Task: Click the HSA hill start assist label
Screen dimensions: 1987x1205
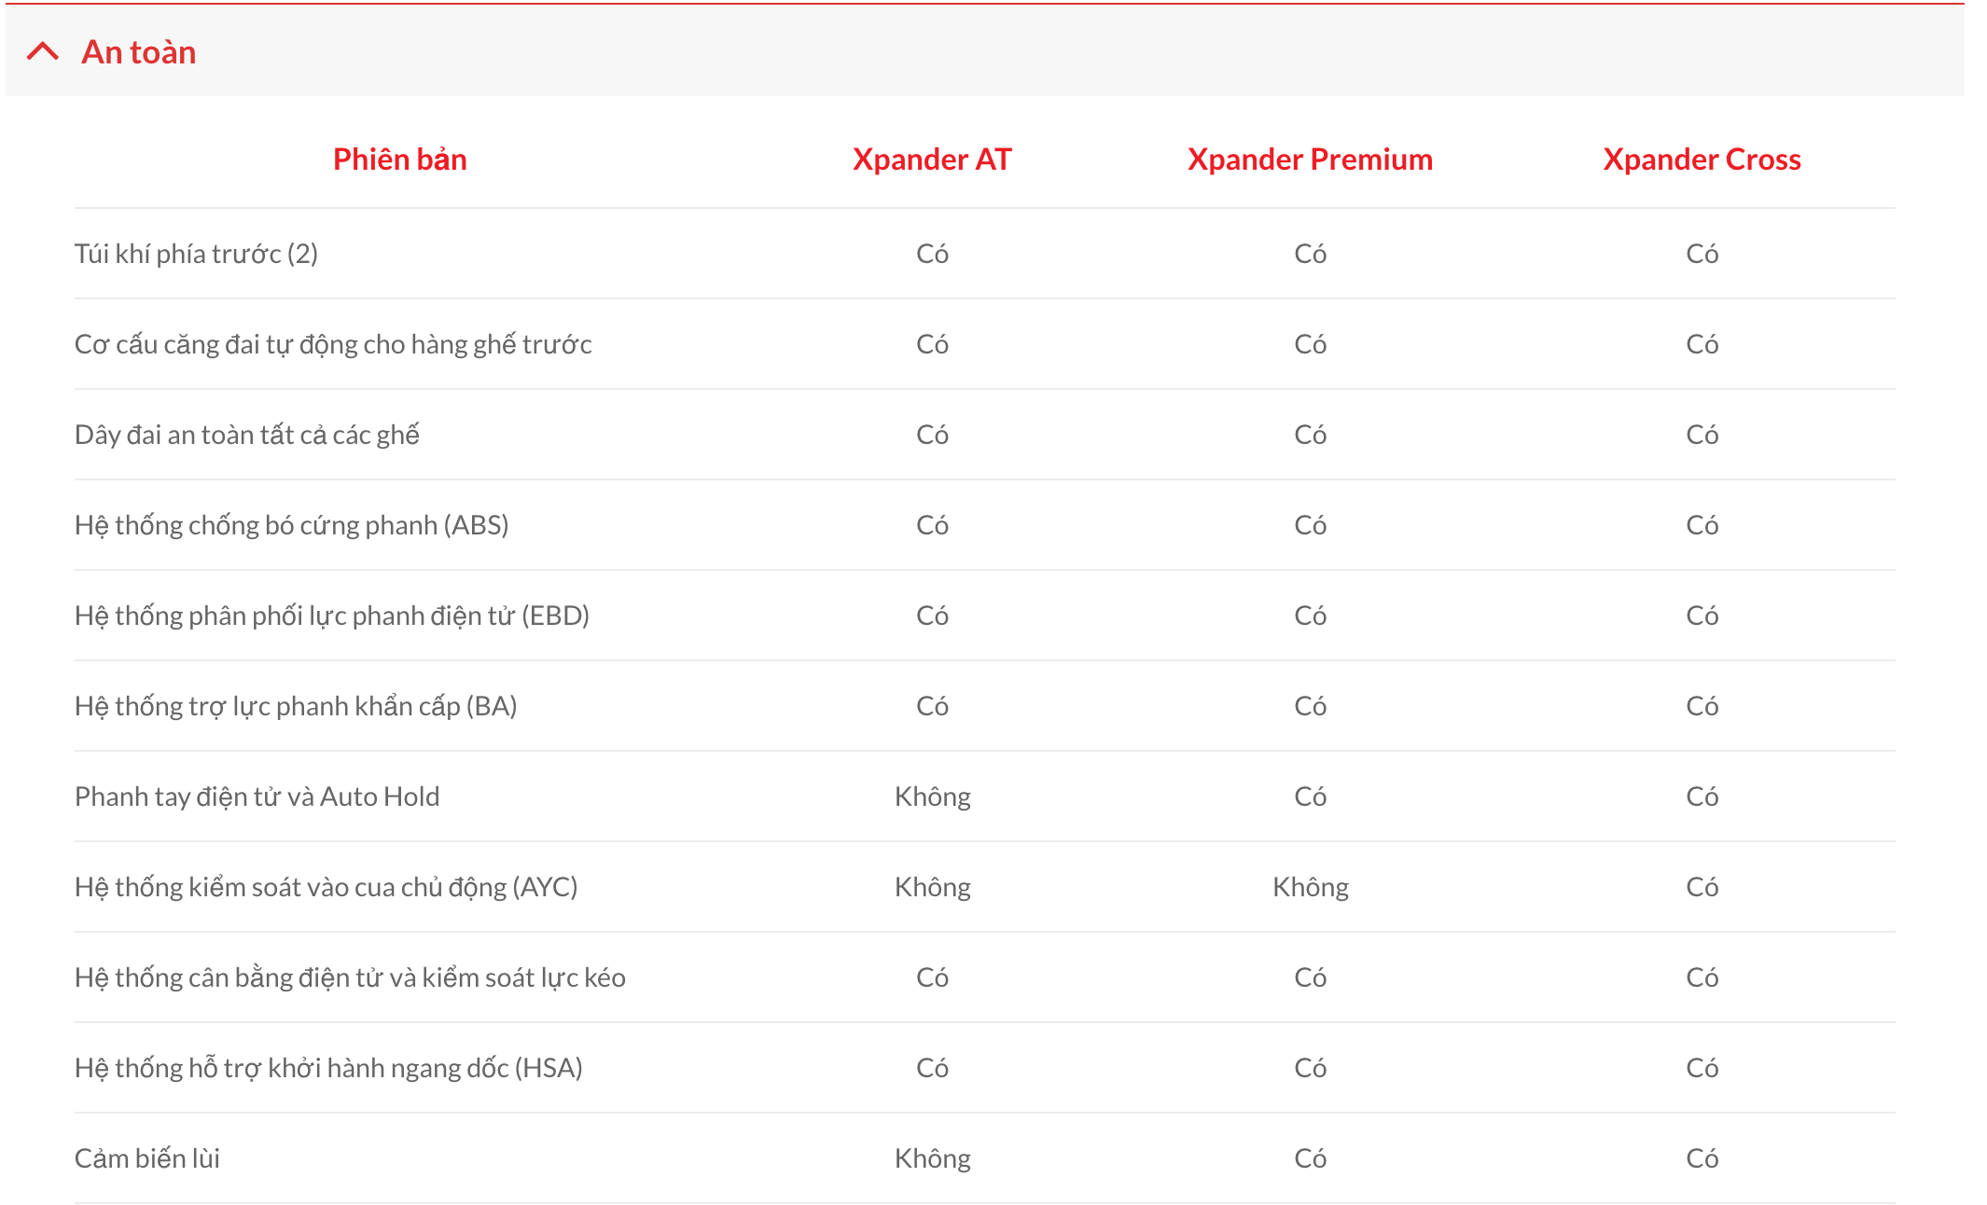Action: point(328,1068)
